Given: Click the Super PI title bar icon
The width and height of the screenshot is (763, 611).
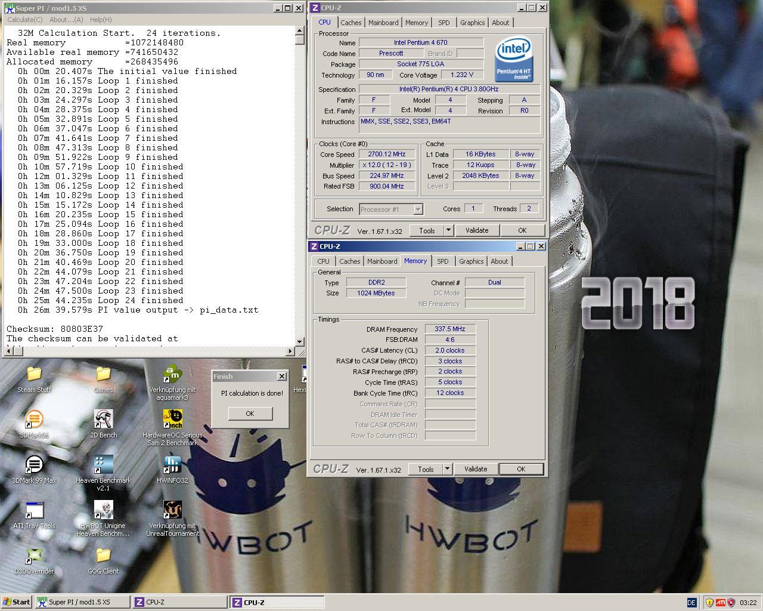Looking at the screenshot, I should [x=9, y=8].
